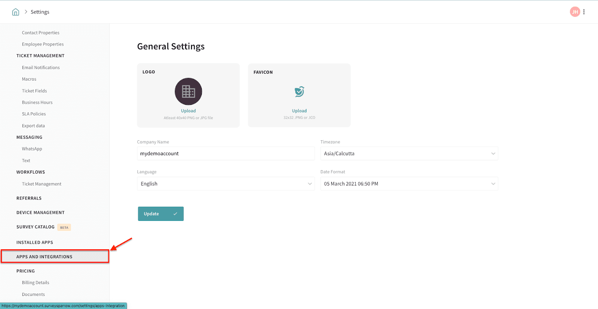The width and height of the screenshot is (598, 309).
Task: Click Upload link under Favicon
Action: [x=299, y=111]
